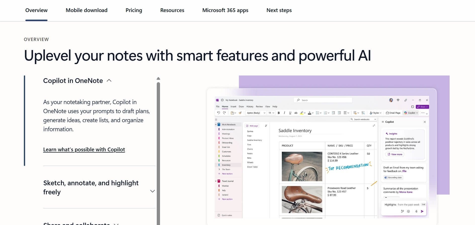This screenshot has width=475, height=225.
Task: Click View more in Insights card
Action: (395, 154)
